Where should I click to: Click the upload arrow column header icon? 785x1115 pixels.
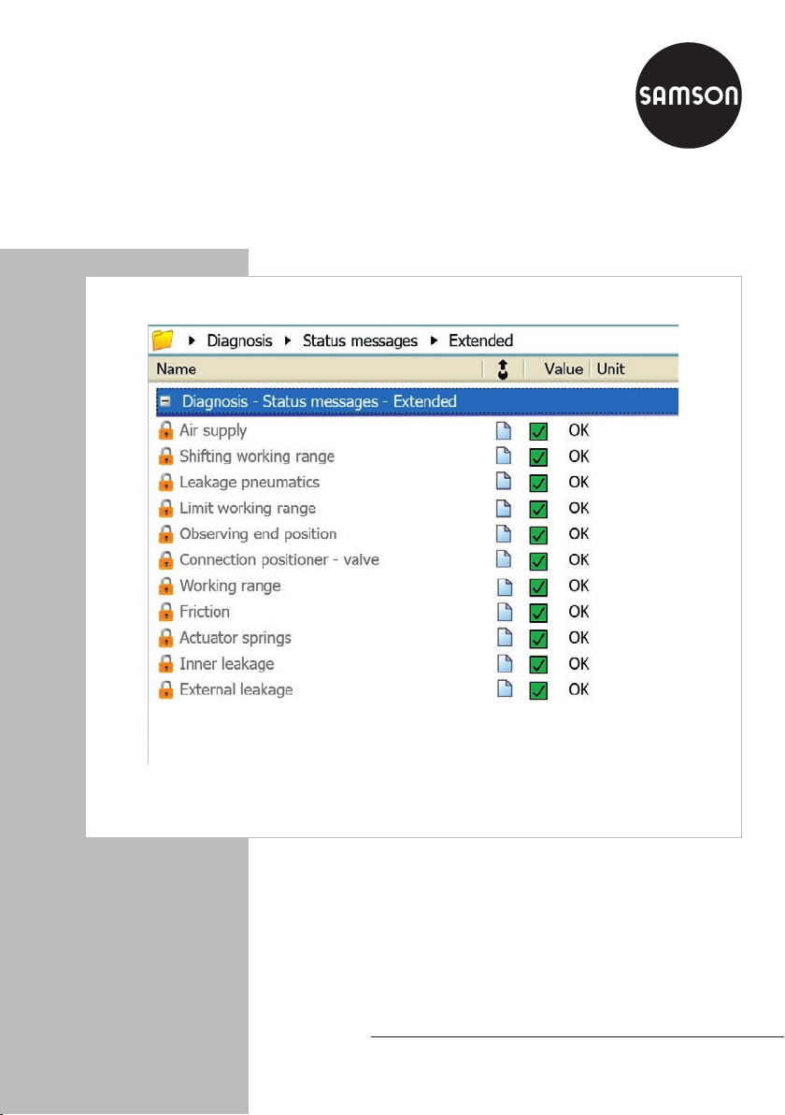(x=503, y=369)
